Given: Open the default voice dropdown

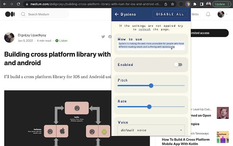Looking at the screenshot, I should [151, 130].
